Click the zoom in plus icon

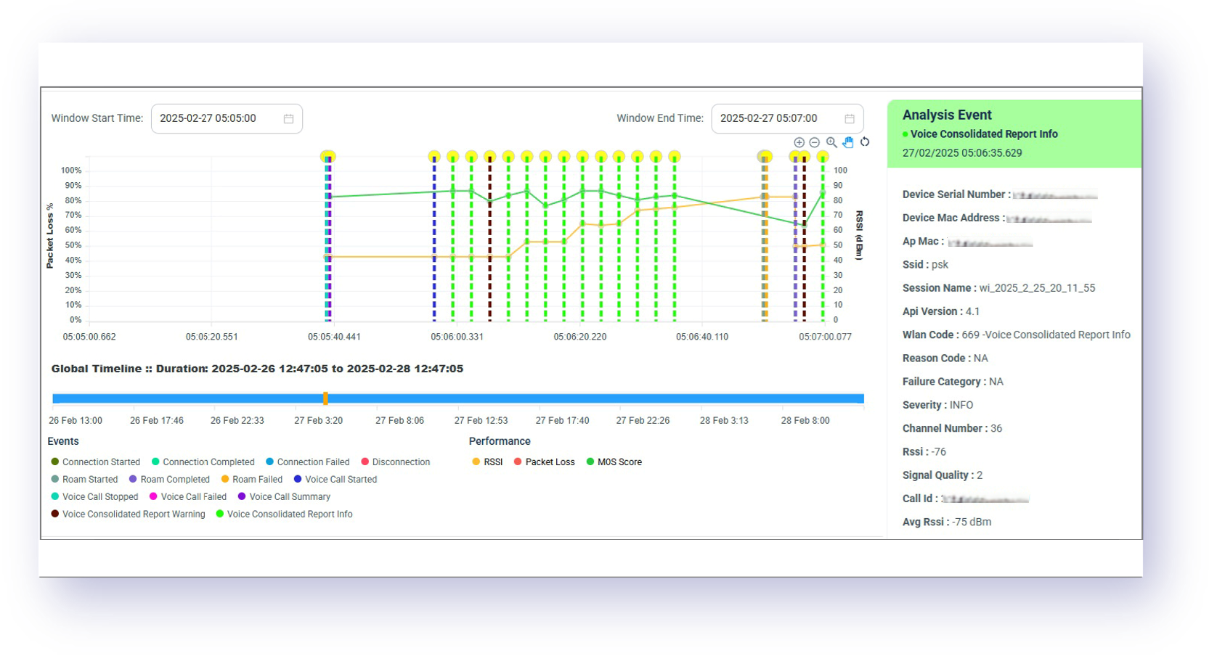pyautogui.click(x=799, y=143)
